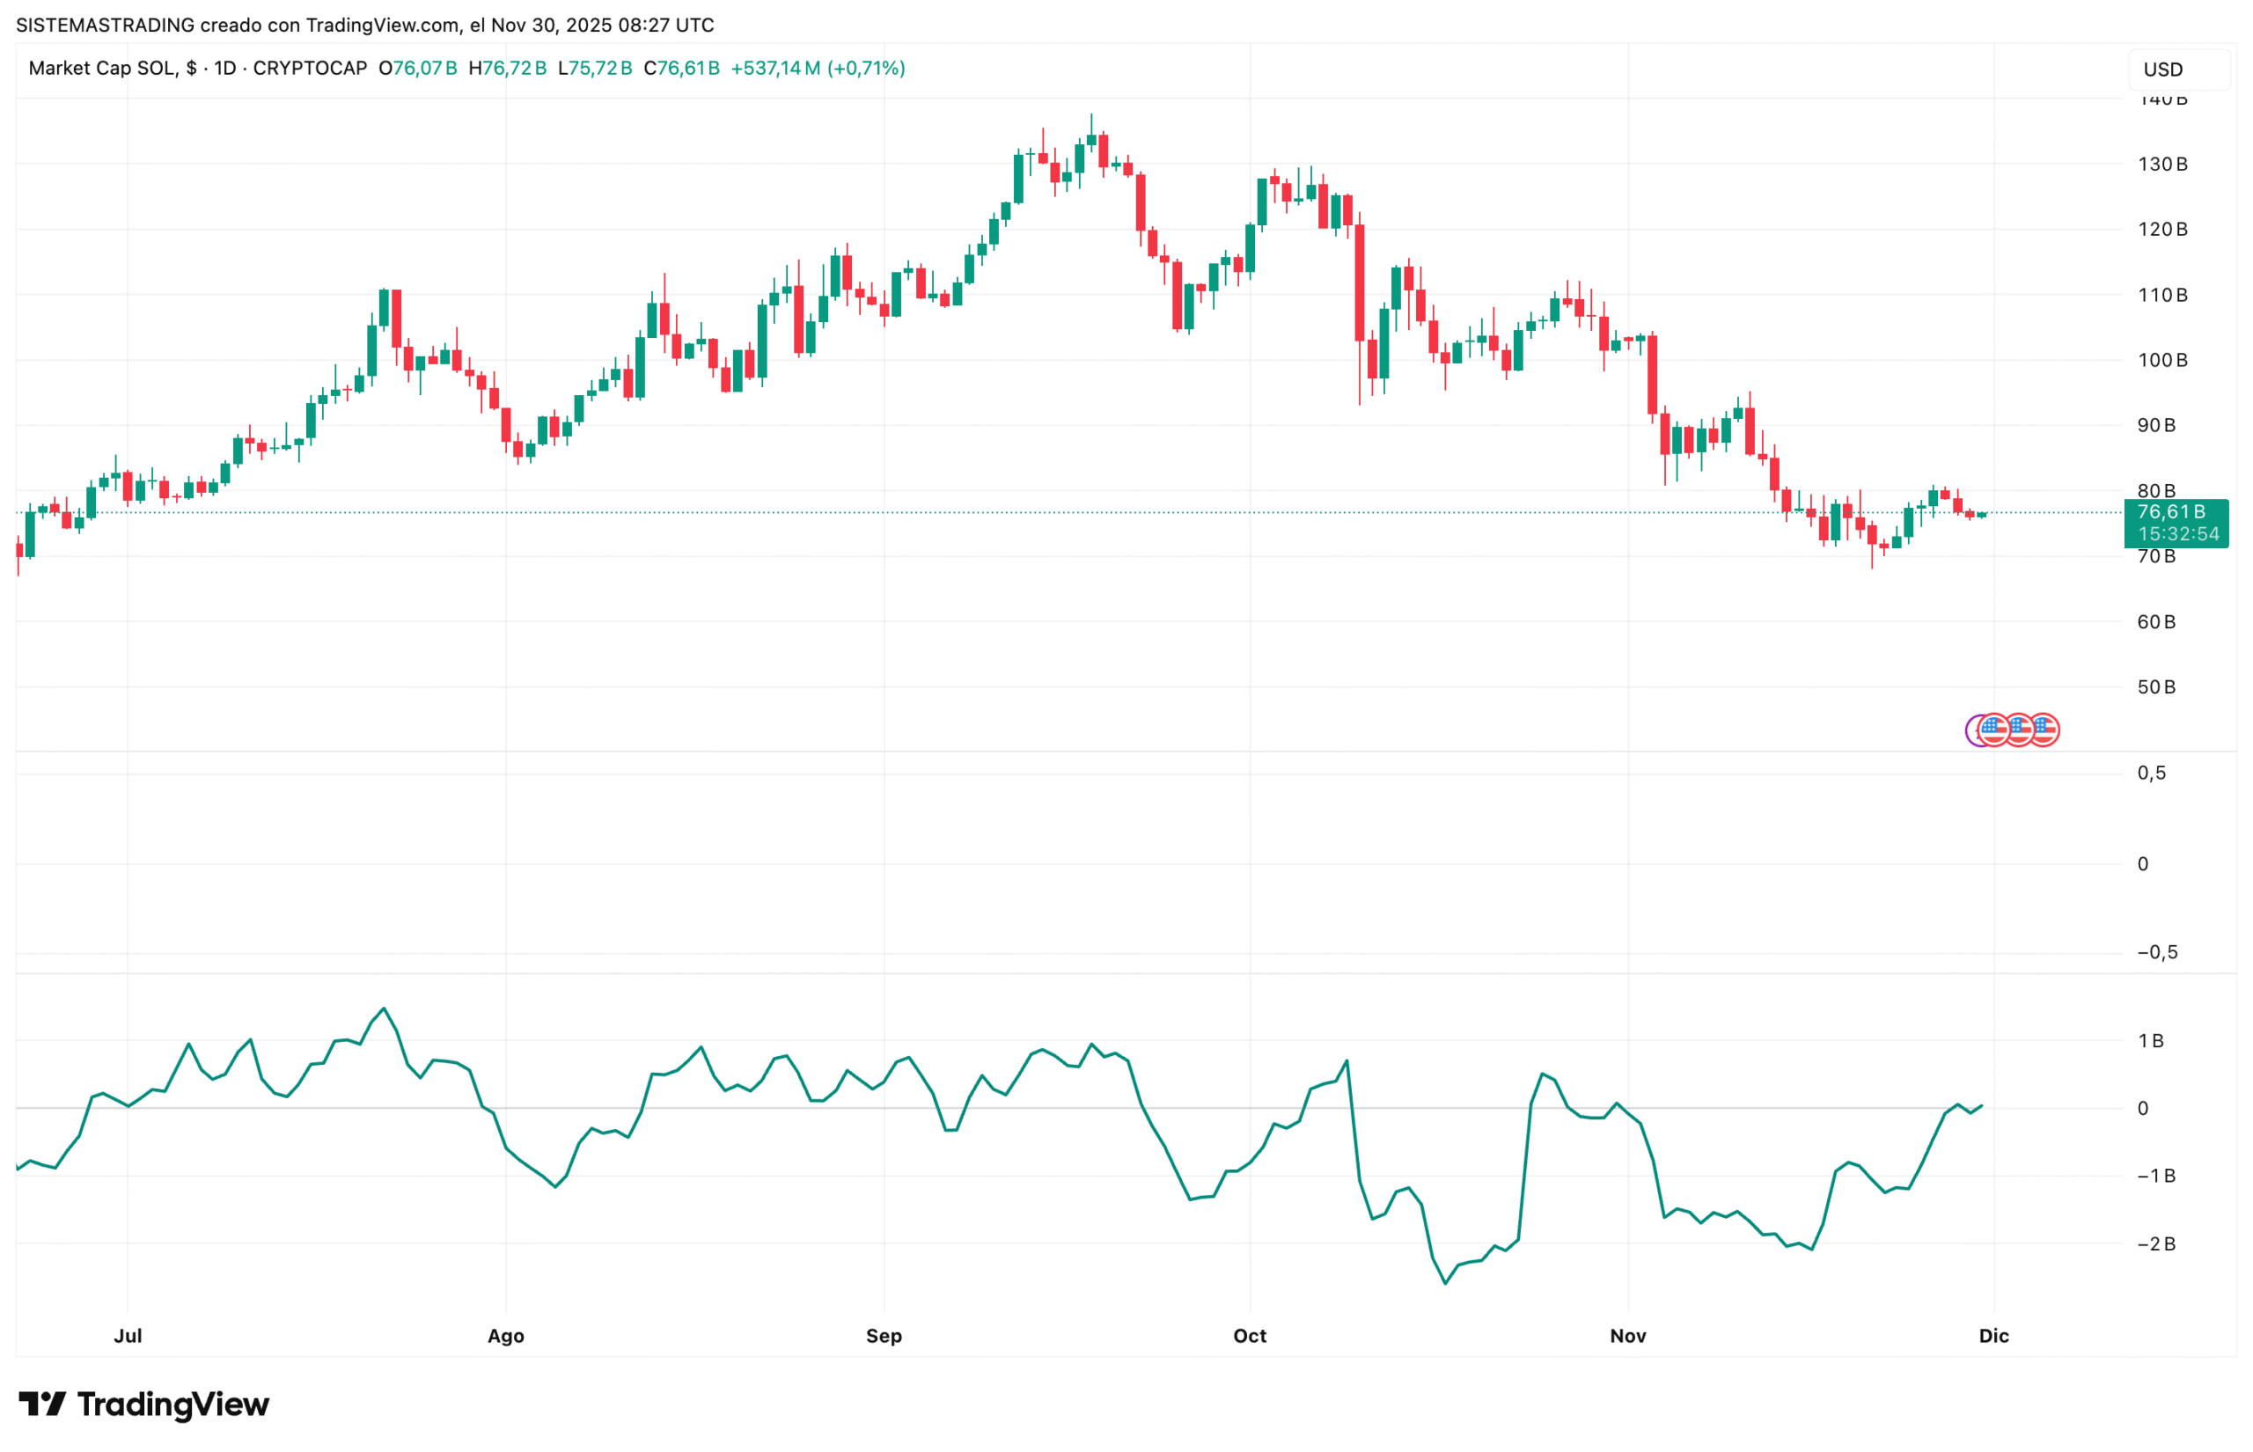This screenshot has height=1452, width=2253.
Task: Click the Oct label on time axis
Action: click(x=1250, y=1336)
